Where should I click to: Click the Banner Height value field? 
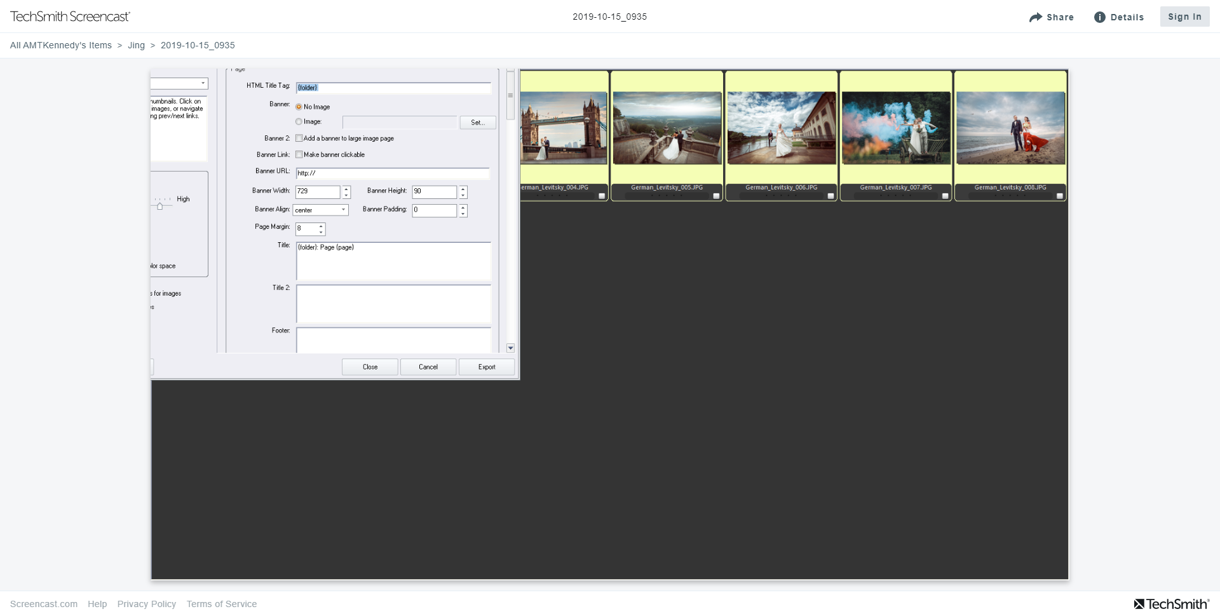435,191
